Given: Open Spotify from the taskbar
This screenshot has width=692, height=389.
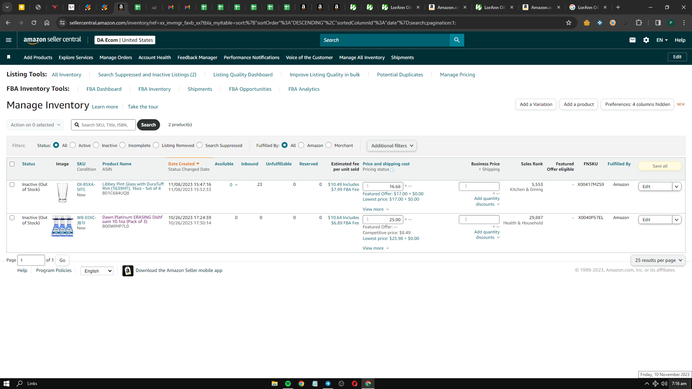Looking at the screenshot, I should (x=288, y=384).
